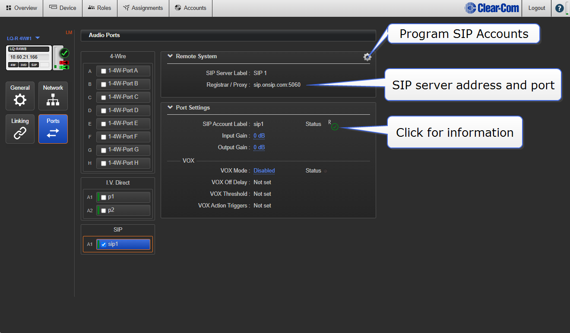Open the Assignments tab
Image resolution: width=570 pixels, height=333 pixels.
tap(143, 8)
